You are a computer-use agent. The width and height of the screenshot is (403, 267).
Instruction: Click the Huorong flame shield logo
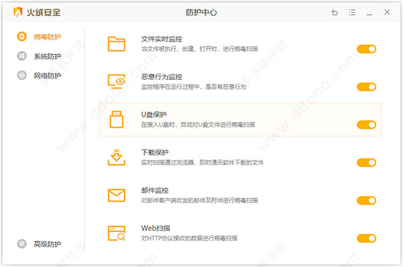pyautogui.click(x=17, y=12)
